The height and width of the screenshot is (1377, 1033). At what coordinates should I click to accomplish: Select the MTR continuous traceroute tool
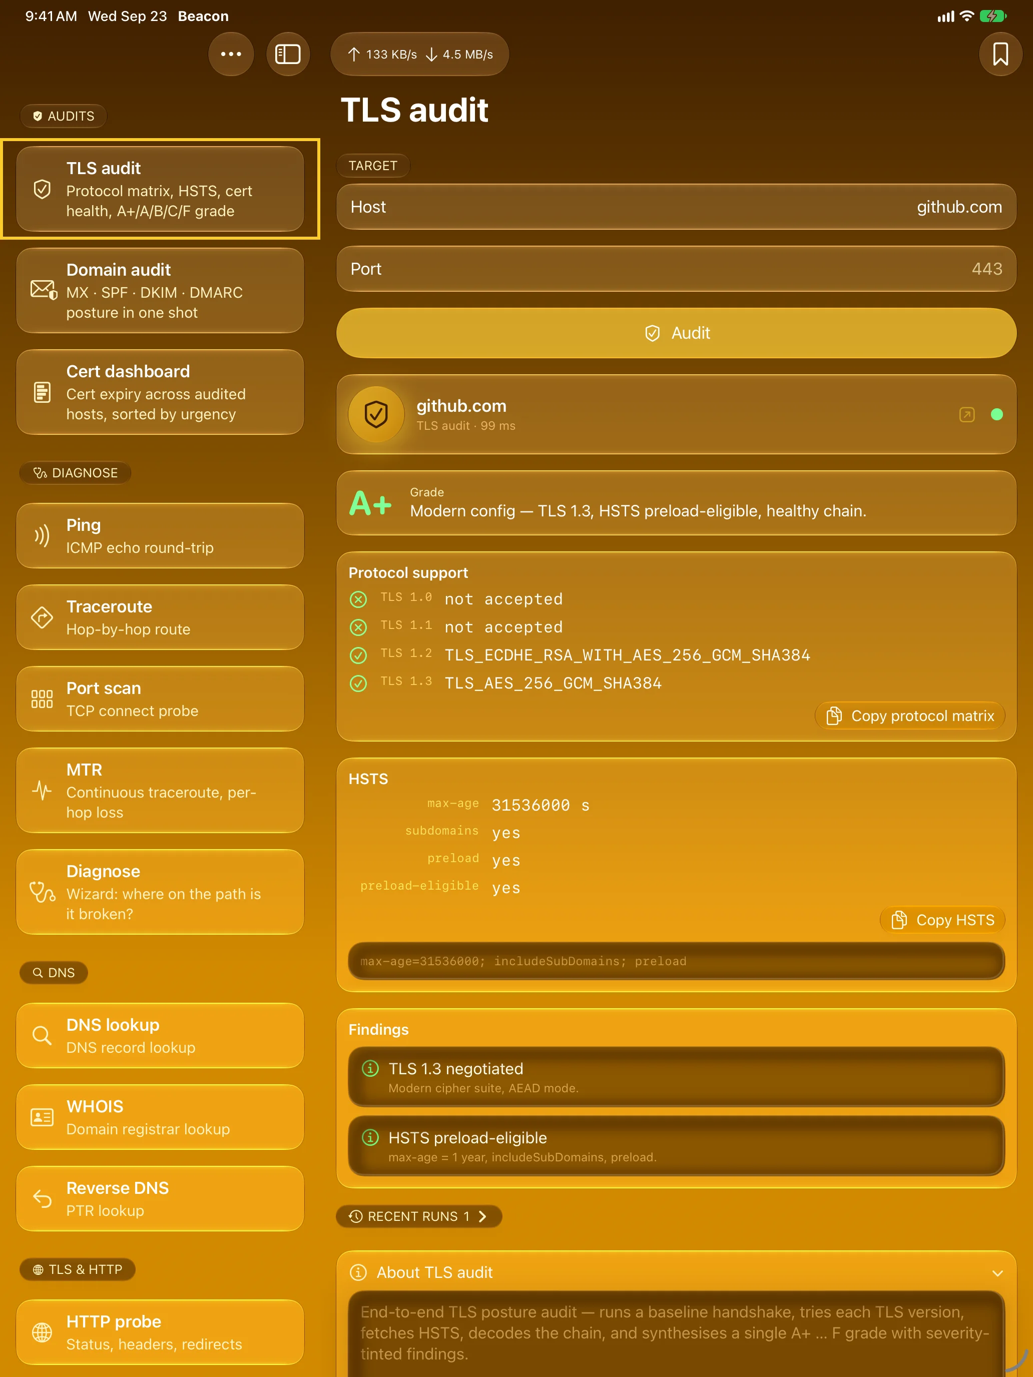click(x=160, y=790)
